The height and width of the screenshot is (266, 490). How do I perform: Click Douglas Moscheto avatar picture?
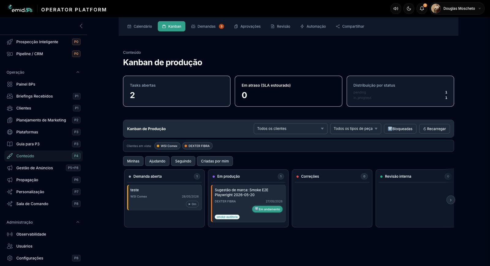click(436, 9)
